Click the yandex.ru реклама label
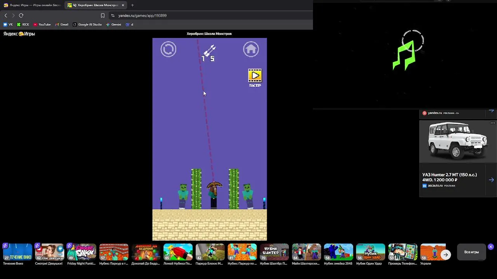 [x=441, y=113]
